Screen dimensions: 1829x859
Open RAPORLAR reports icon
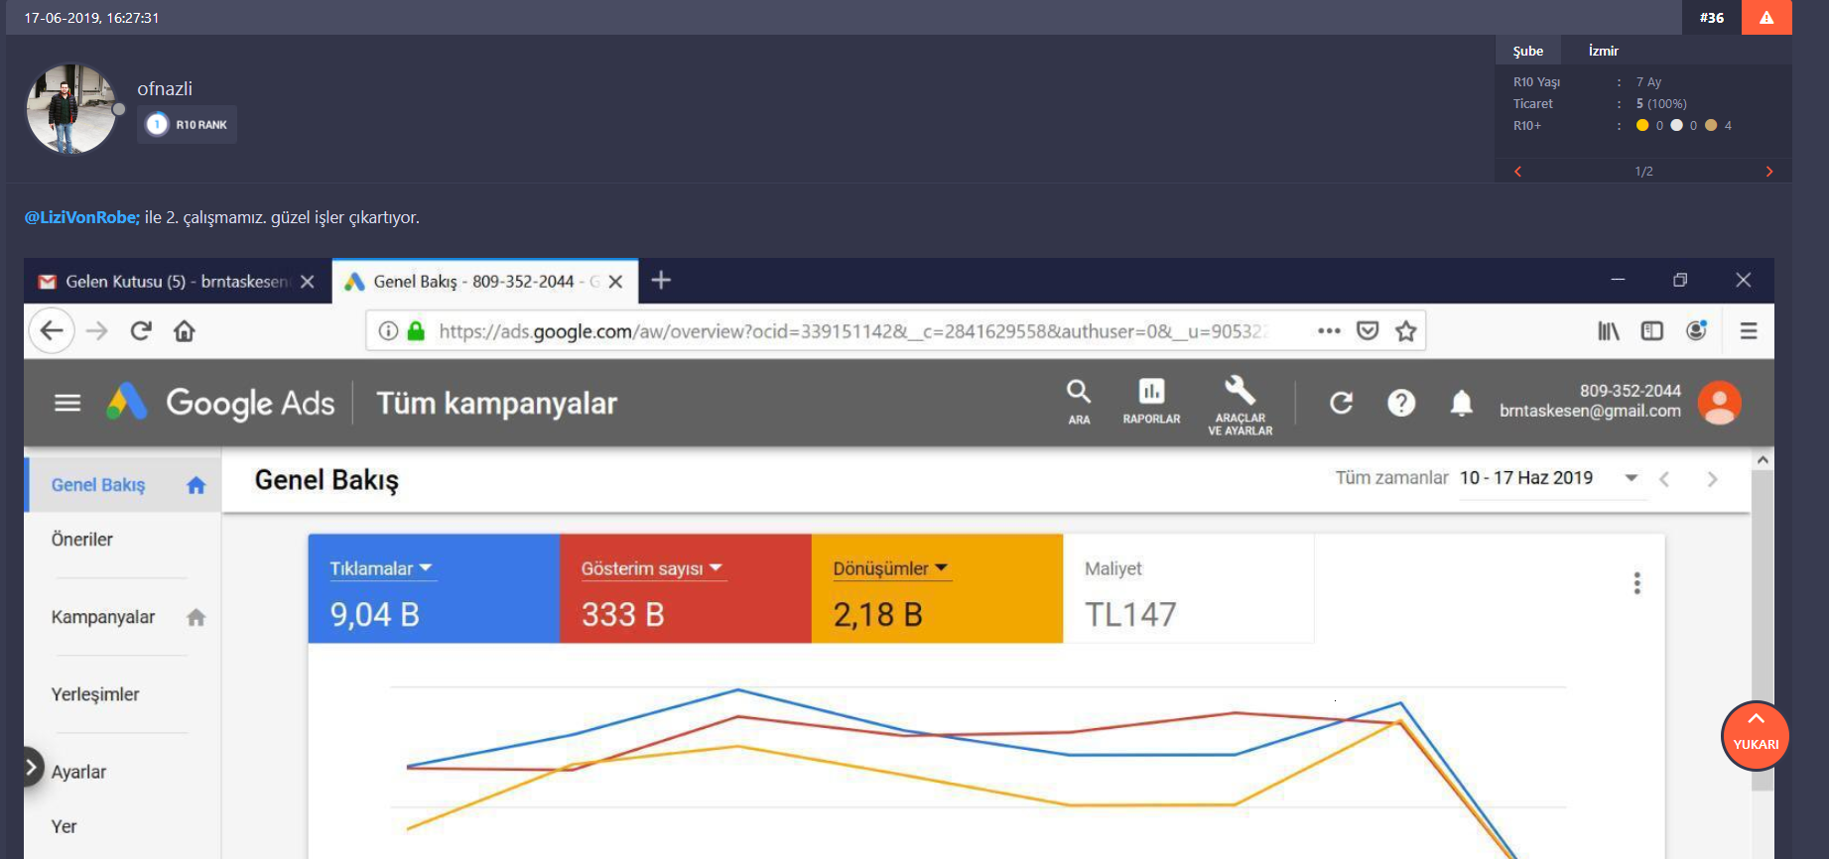click(x=1151, y=402)
